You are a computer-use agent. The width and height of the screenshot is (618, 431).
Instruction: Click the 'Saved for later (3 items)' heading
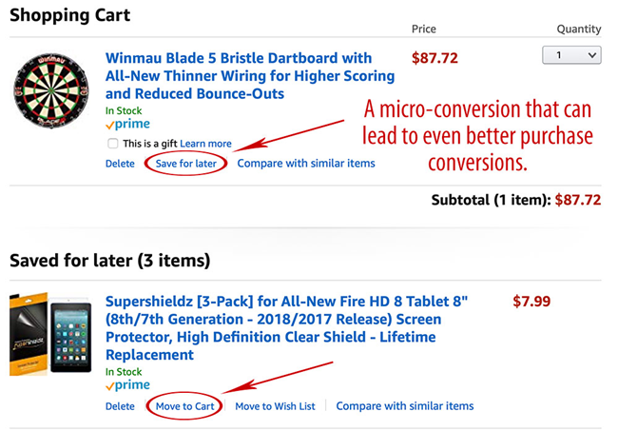click(x=109, y=260)
